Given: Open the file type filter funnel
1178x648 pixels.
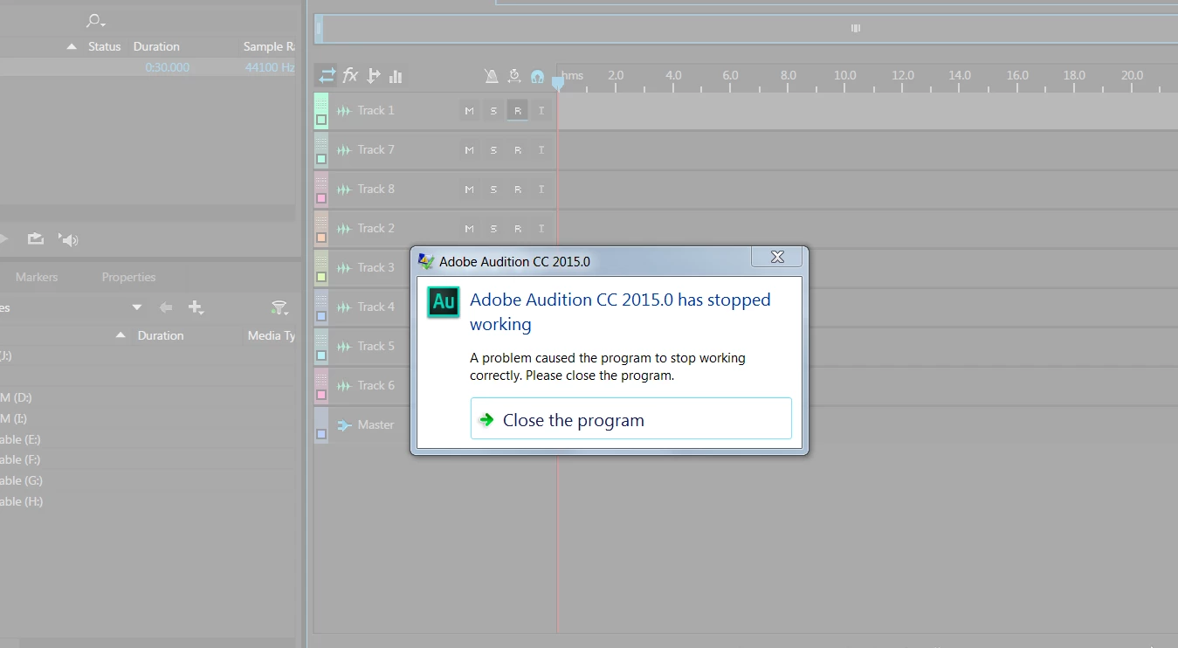Looking at the screenshot, I should tap(279, 307).
